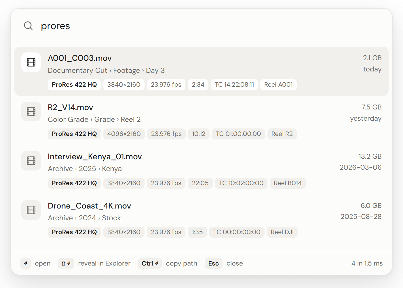Click path Archive › 2025 › Kenya
Image resolution: width=403 pixels, height=288 pixels.
tap(85, 169)
